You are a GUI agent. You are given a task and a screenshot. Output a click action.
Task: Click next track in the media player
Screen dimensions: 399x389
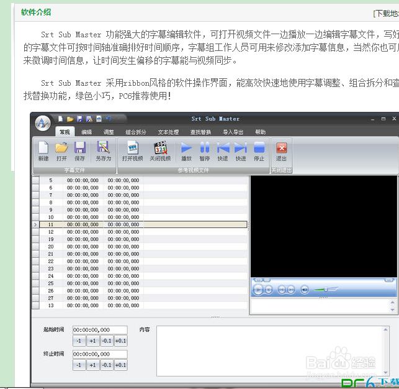coord(291,290)
